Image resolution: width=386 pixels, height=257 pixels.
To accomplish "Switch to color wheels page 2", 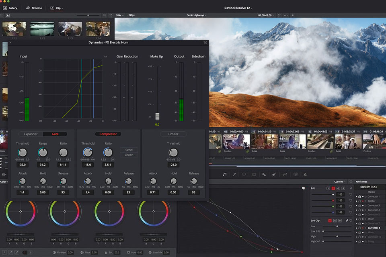I will (30, 252).
